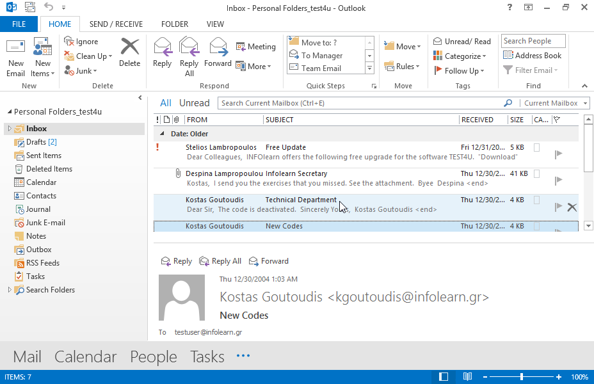Screen dimensions: 594x384
Task: Click the Forward ribbon button
Action: [x=218, y=53]
